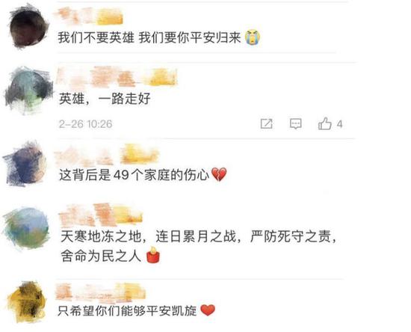Click the blurred username above the 天寒地冻 comment
Image resolution: width=411 pixels, height=332 pixels.
point(101,215)
